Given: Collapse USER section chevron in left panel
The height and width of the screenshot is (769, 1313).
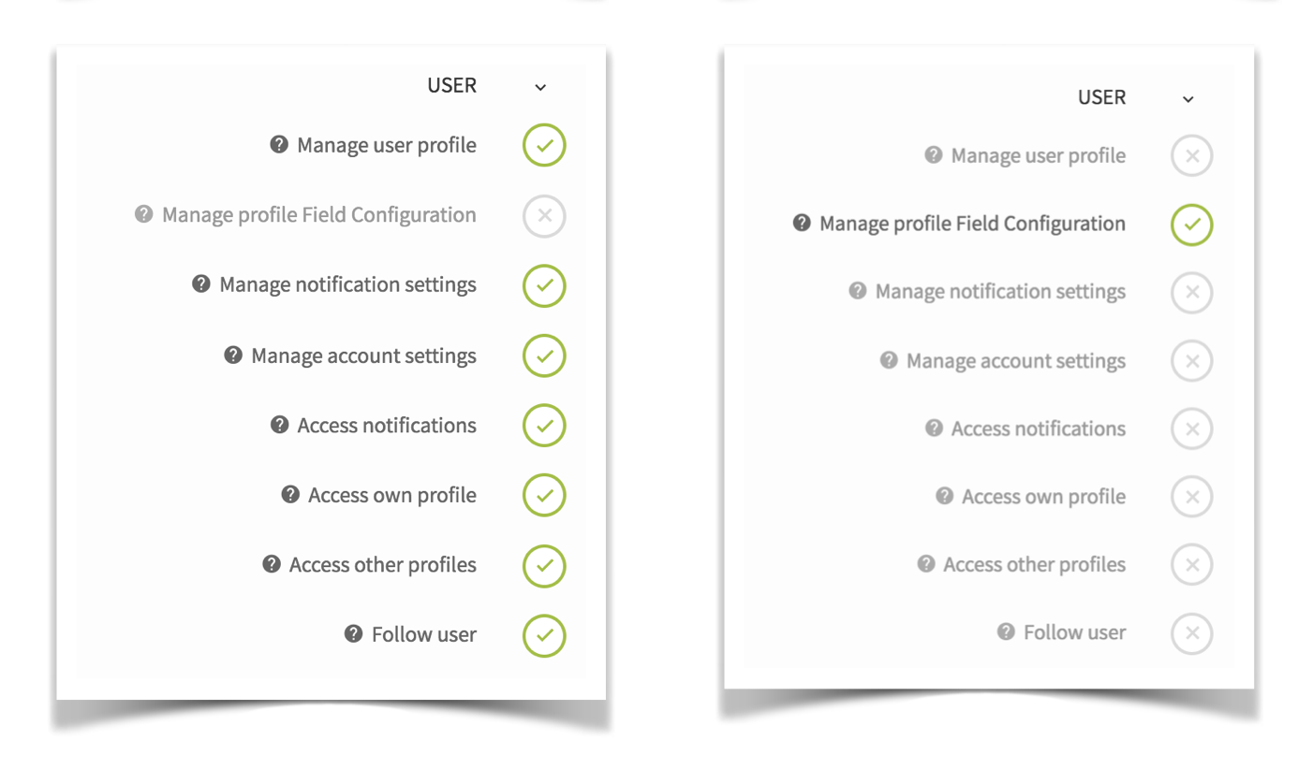Looking at the screenshot, I should 540,87.
